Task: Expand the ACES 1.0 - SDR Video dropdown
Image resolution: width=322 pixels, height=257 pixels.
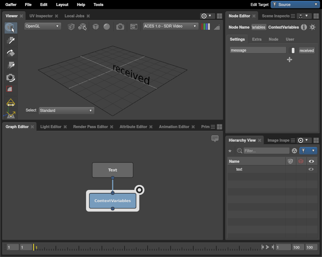Action: (171, 26)
